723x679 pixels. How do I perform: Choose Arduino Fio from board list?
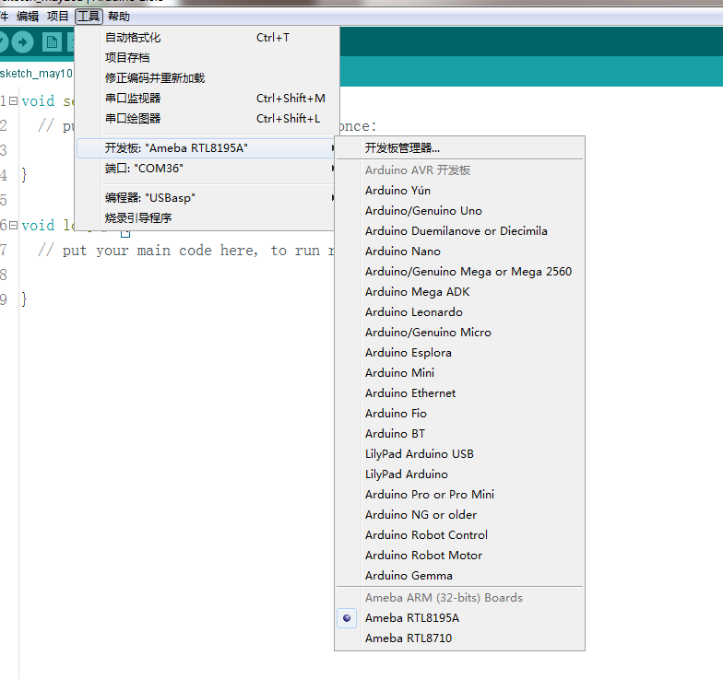click(x=459, y=413)
